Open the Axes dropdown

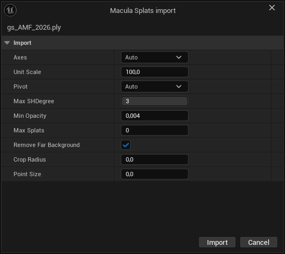154,57
